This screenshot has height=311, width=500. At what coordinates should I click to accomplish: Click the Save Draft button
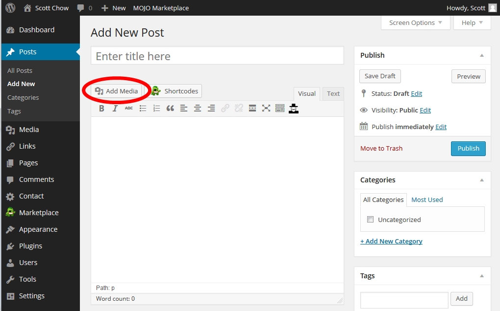380,76
